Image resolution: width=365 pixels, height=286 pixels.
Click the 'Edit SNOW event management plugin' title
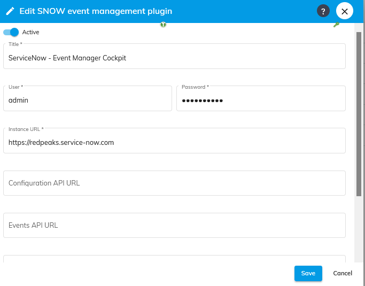[x=96, y=11]
